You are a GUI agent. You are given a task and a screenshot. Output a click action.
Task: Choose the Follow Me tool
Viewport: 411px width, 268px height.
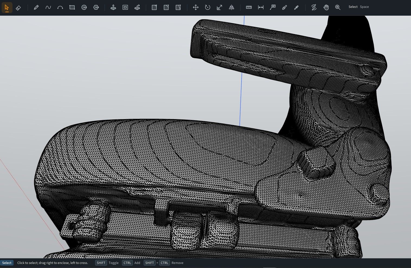[137, 8]
